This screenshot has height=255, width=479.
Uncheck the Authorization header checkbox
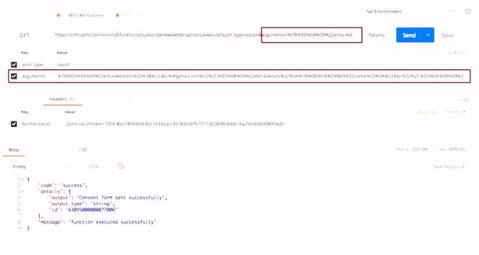pos(14,124)
